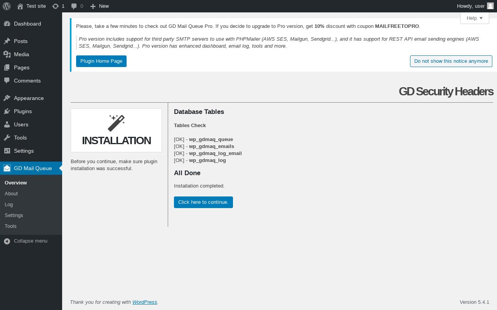Click the Test site link text
497x310 pixels.
coord(36,6)
